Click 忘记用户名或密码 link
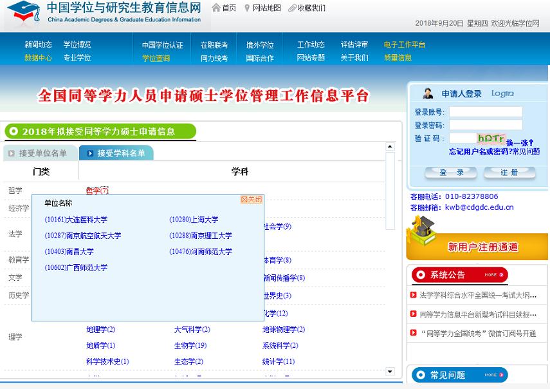This screenshot has height=389, width=550. (479, 152)
